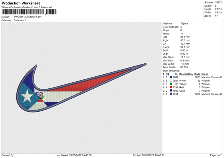Select the red swatch in Red row
This screenshot has width=224, height=158.
[x=171, y=87]
